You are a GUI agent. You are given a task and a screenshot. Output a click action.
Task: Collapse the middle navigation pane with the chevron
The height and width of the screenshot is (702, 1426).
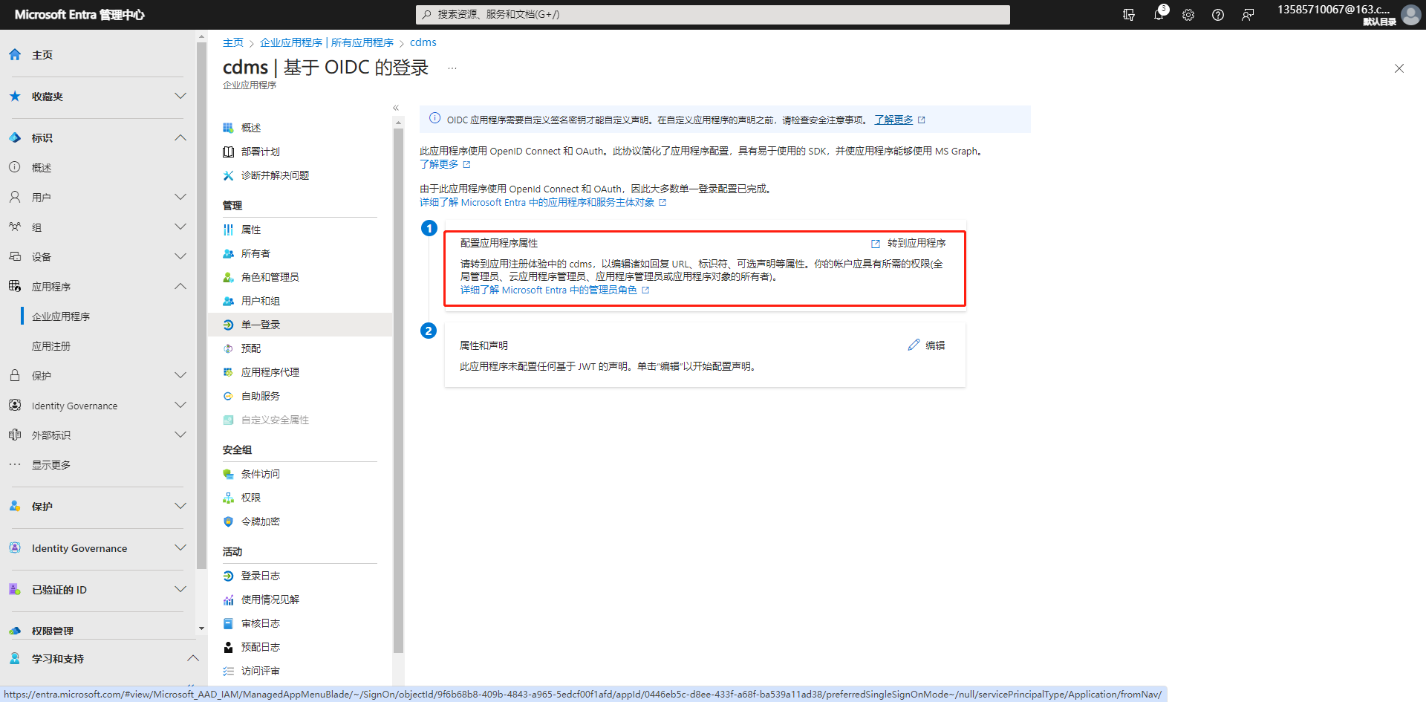395,107
